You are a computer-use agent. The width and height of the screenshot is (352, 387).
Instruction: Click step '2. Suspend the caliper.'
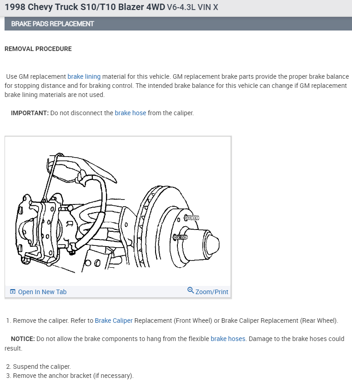[39, 367]
